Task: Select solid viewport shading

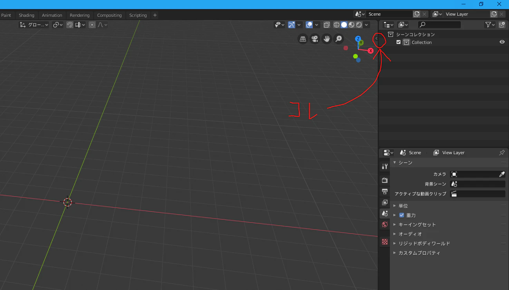Action: tap(344, 25)
